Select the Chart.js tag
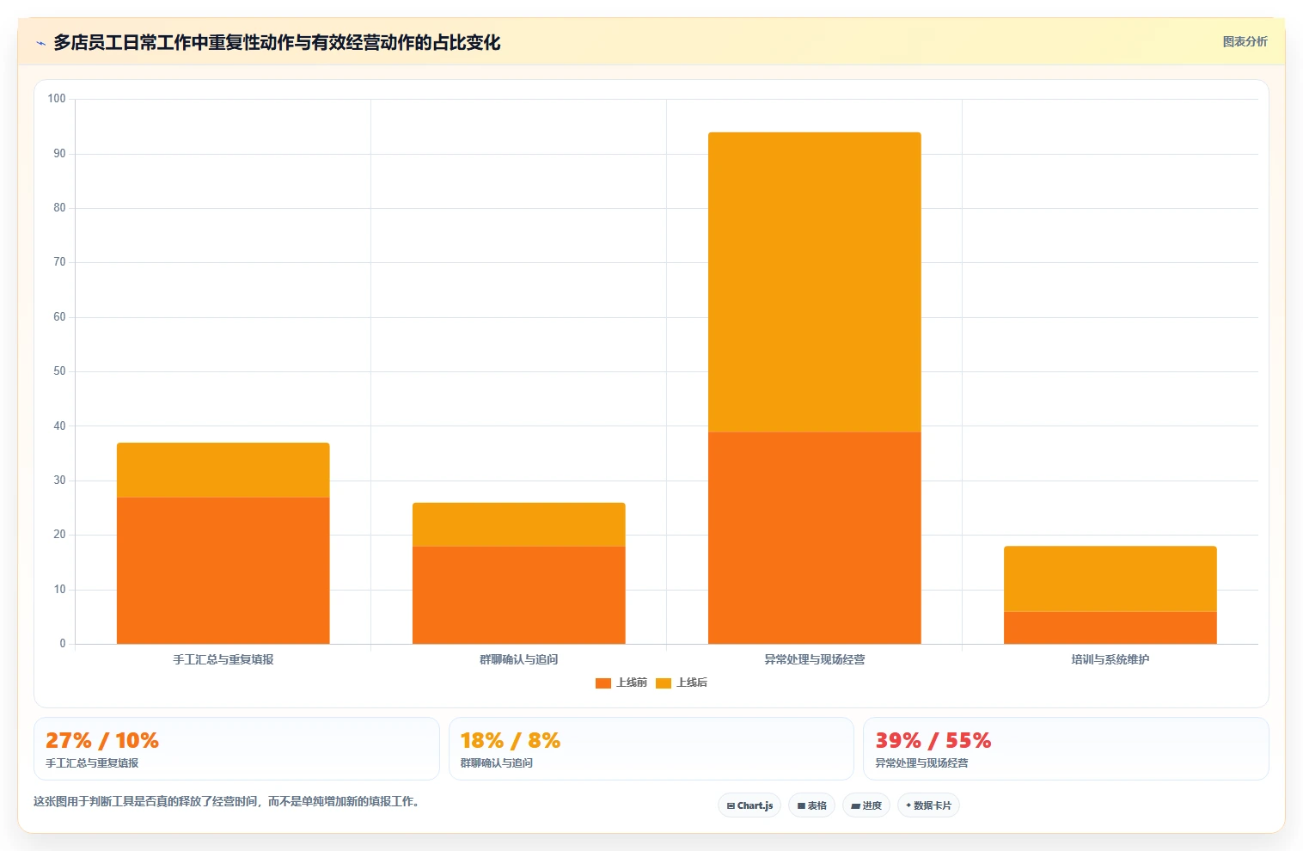 coord(749,805)
